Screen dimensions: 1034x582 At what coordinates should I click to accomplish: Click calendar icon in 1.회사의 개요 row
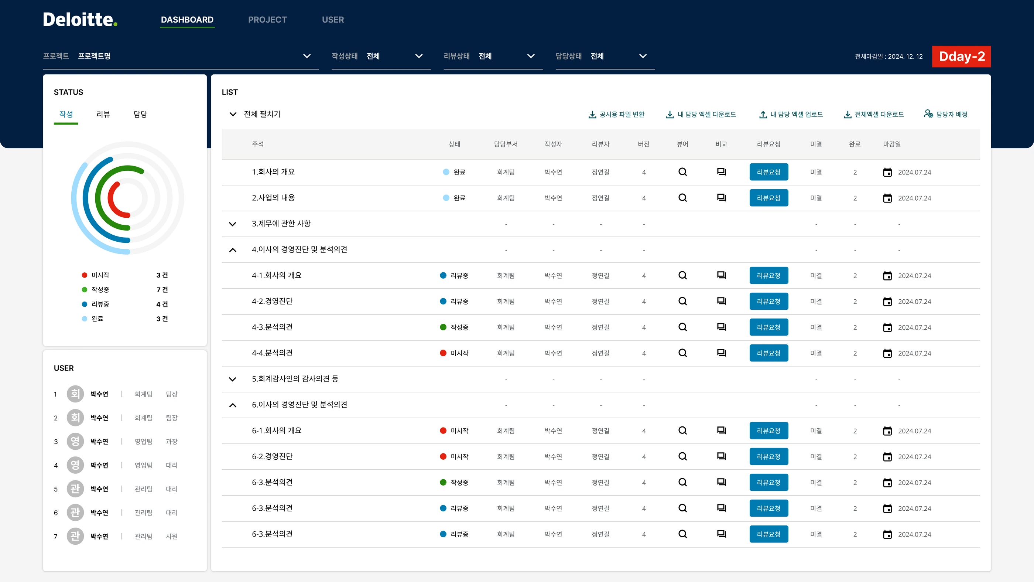pos(887,172)
